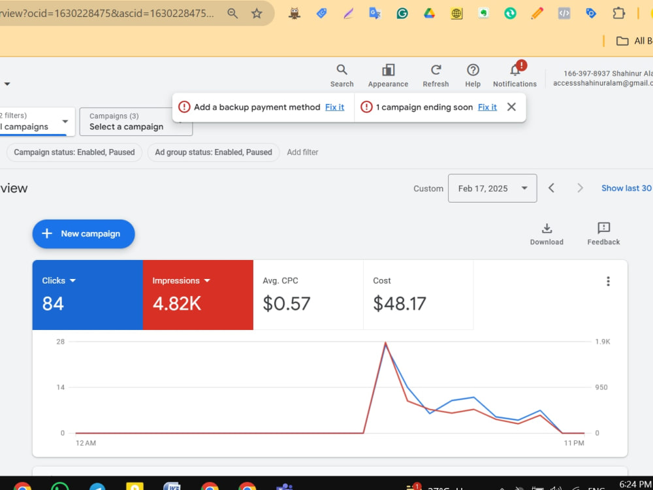Viewport: 653px width, 490px height.
Task: Go to next date with right chevron
Action: (x=580, y=188)
